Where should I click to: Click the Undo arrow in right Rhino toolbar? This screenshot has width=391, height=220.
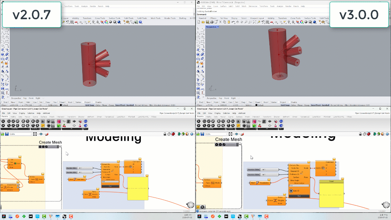click(x=233, y=22)
